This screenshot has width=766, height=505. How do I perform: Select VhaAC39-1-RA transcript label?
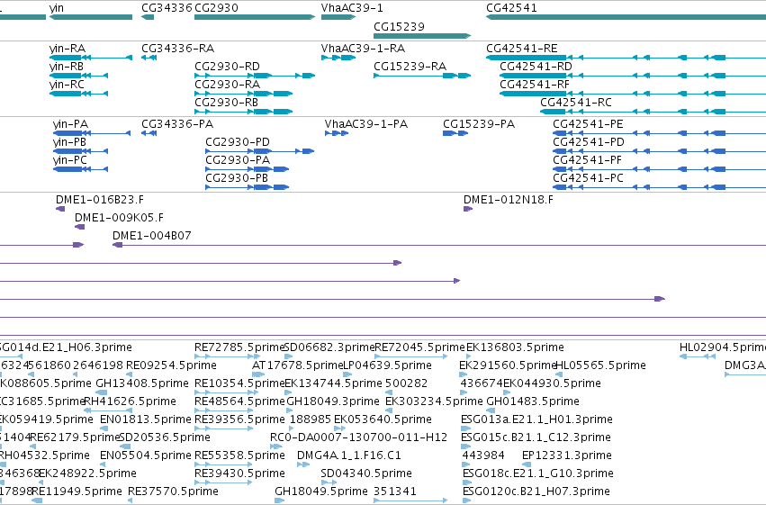363,49
